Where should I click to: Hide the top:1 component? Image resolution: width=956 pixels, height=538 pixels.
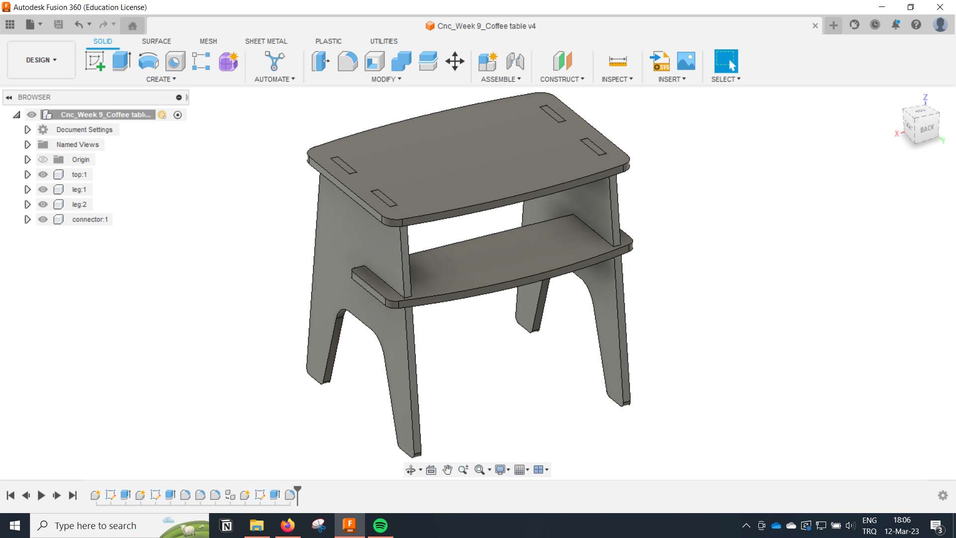coord(43,174)
